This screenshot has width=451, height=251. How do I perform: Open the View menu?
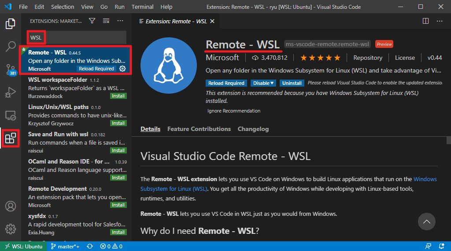[x=87, y=7]
